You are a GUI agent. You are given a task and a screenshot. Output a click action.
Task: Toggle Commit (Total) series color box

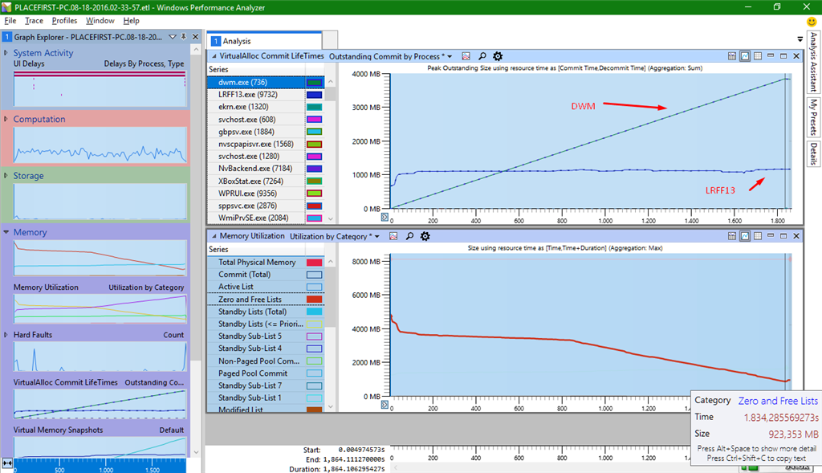[314, 275]
